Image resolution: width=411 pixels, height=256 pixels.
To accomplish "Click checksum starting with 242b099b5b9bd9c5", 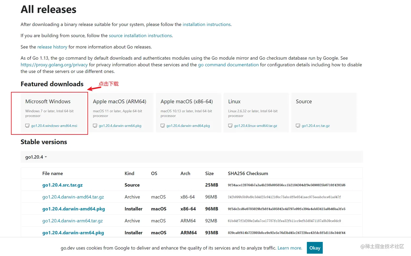I will tap(284, 197).
